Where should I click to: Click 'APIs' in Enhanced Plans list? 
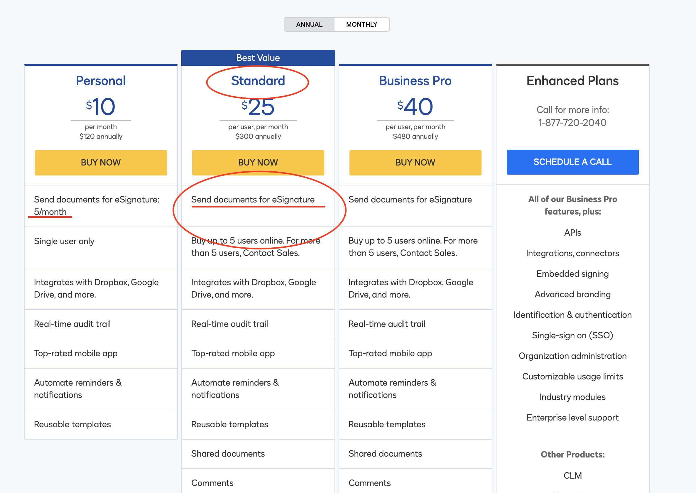(x=572, y=233)
